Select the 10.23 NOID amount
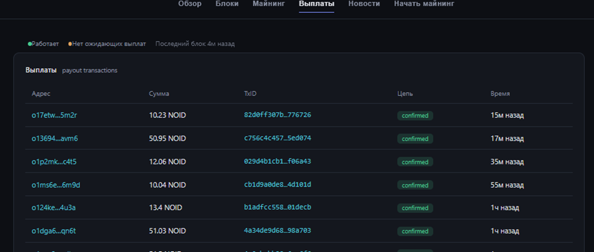 pos(168,115)
